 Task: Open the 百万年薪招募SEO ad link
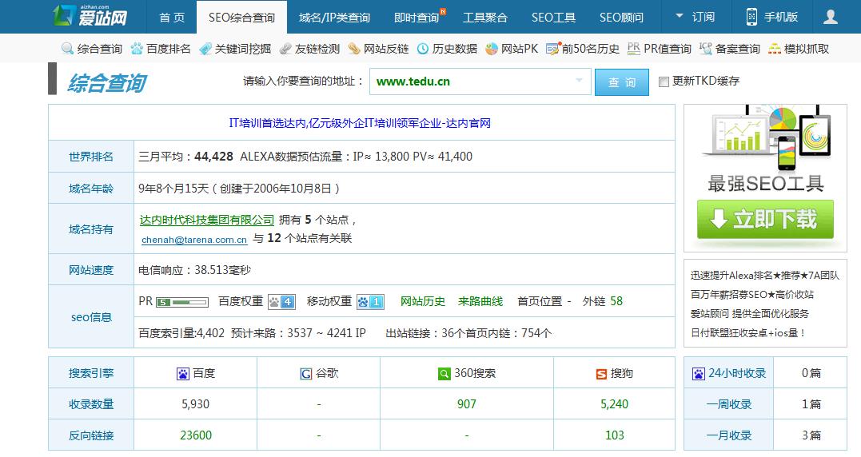(x=752, y=295)
